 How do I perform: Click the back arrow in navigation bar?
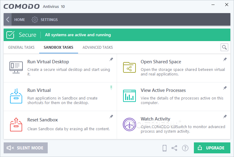point(8,19)
